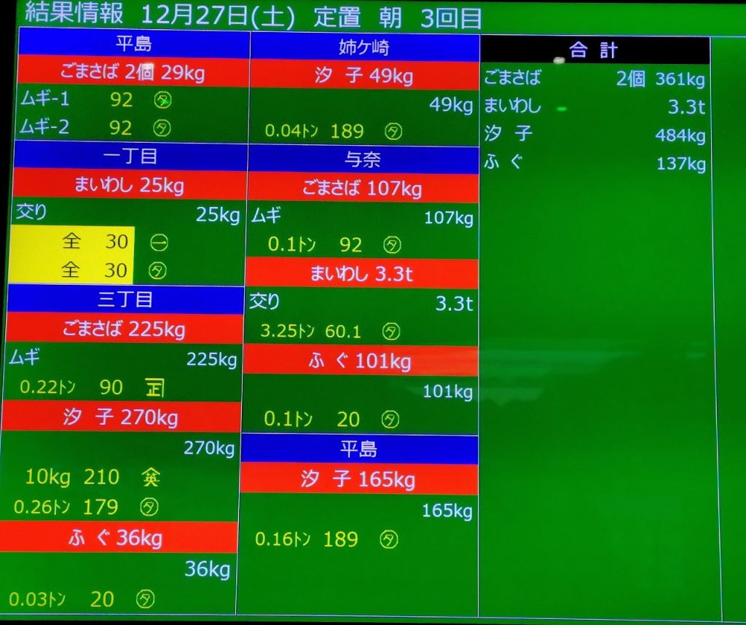This screenshot has width=746, height=625.
Task: Click the circled タ icon beside 0.16トン 189
Action: coord(390,540)
